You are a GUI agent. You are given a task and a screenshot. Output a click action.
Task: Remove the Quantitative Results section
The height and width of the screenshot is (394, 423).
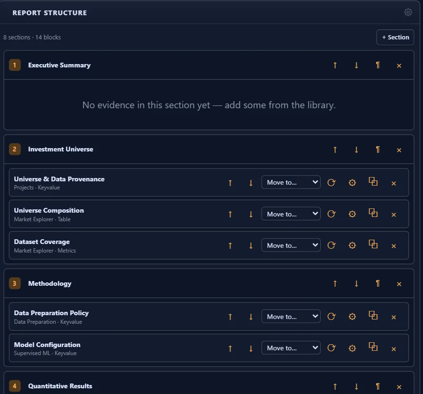tap(399, 387)
